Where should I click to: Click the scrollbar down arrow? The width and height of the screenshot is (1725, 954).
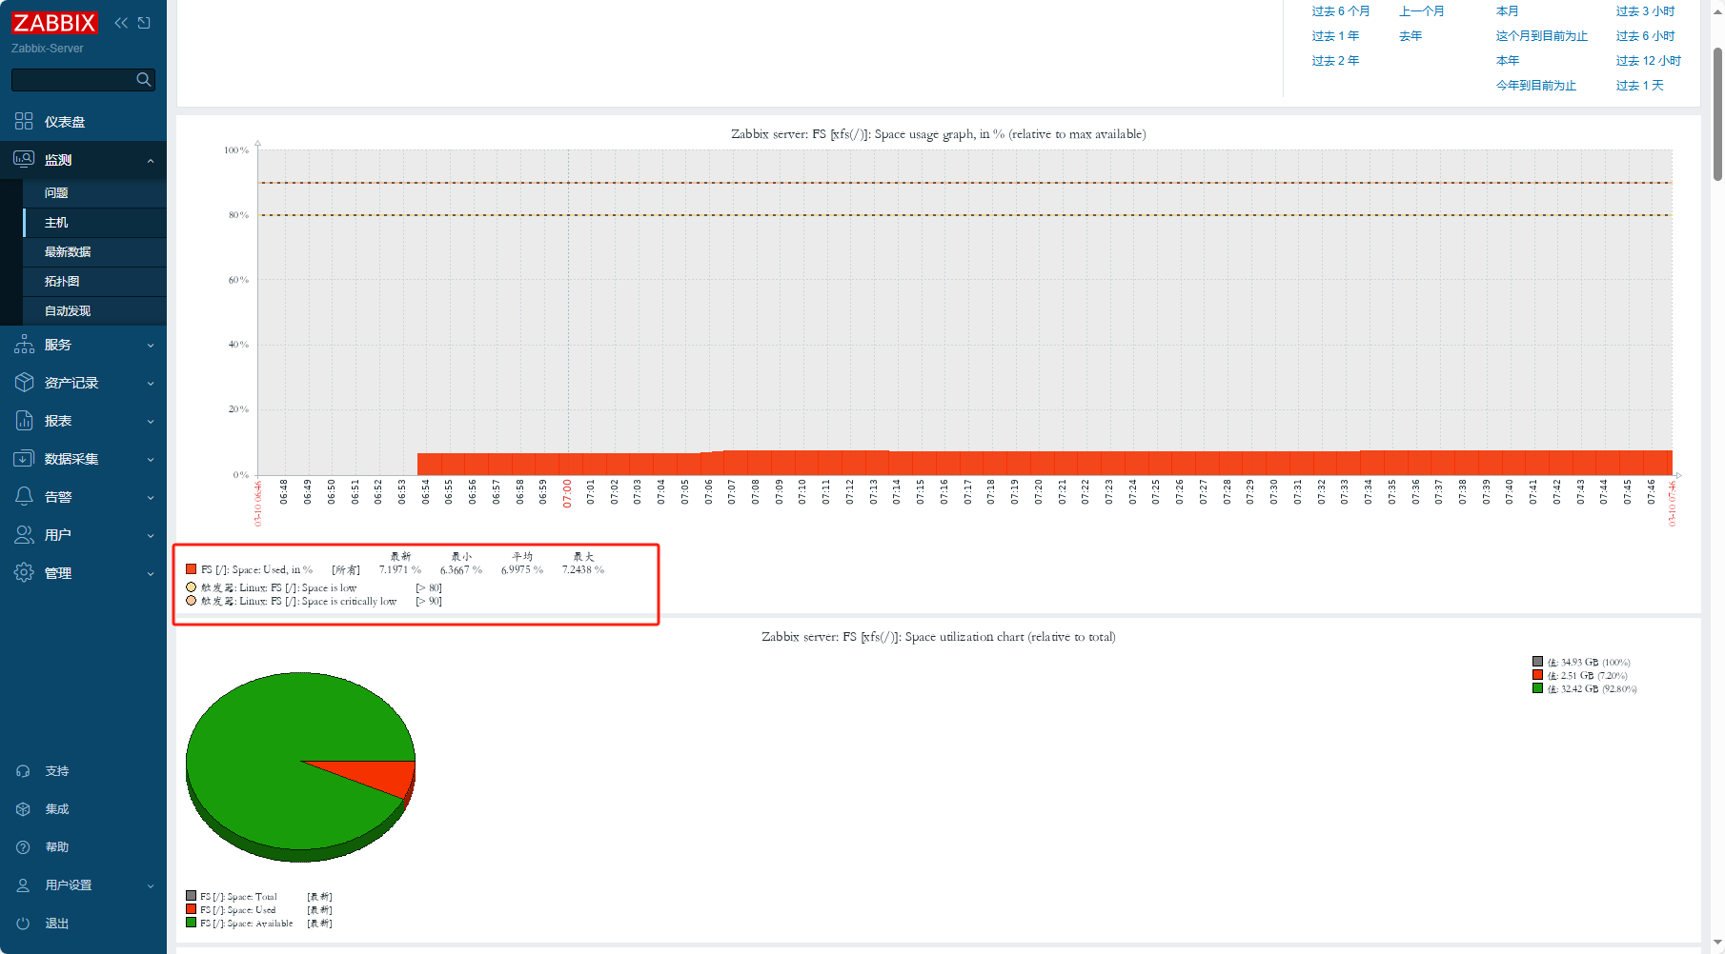click(x=1717, y=943)
